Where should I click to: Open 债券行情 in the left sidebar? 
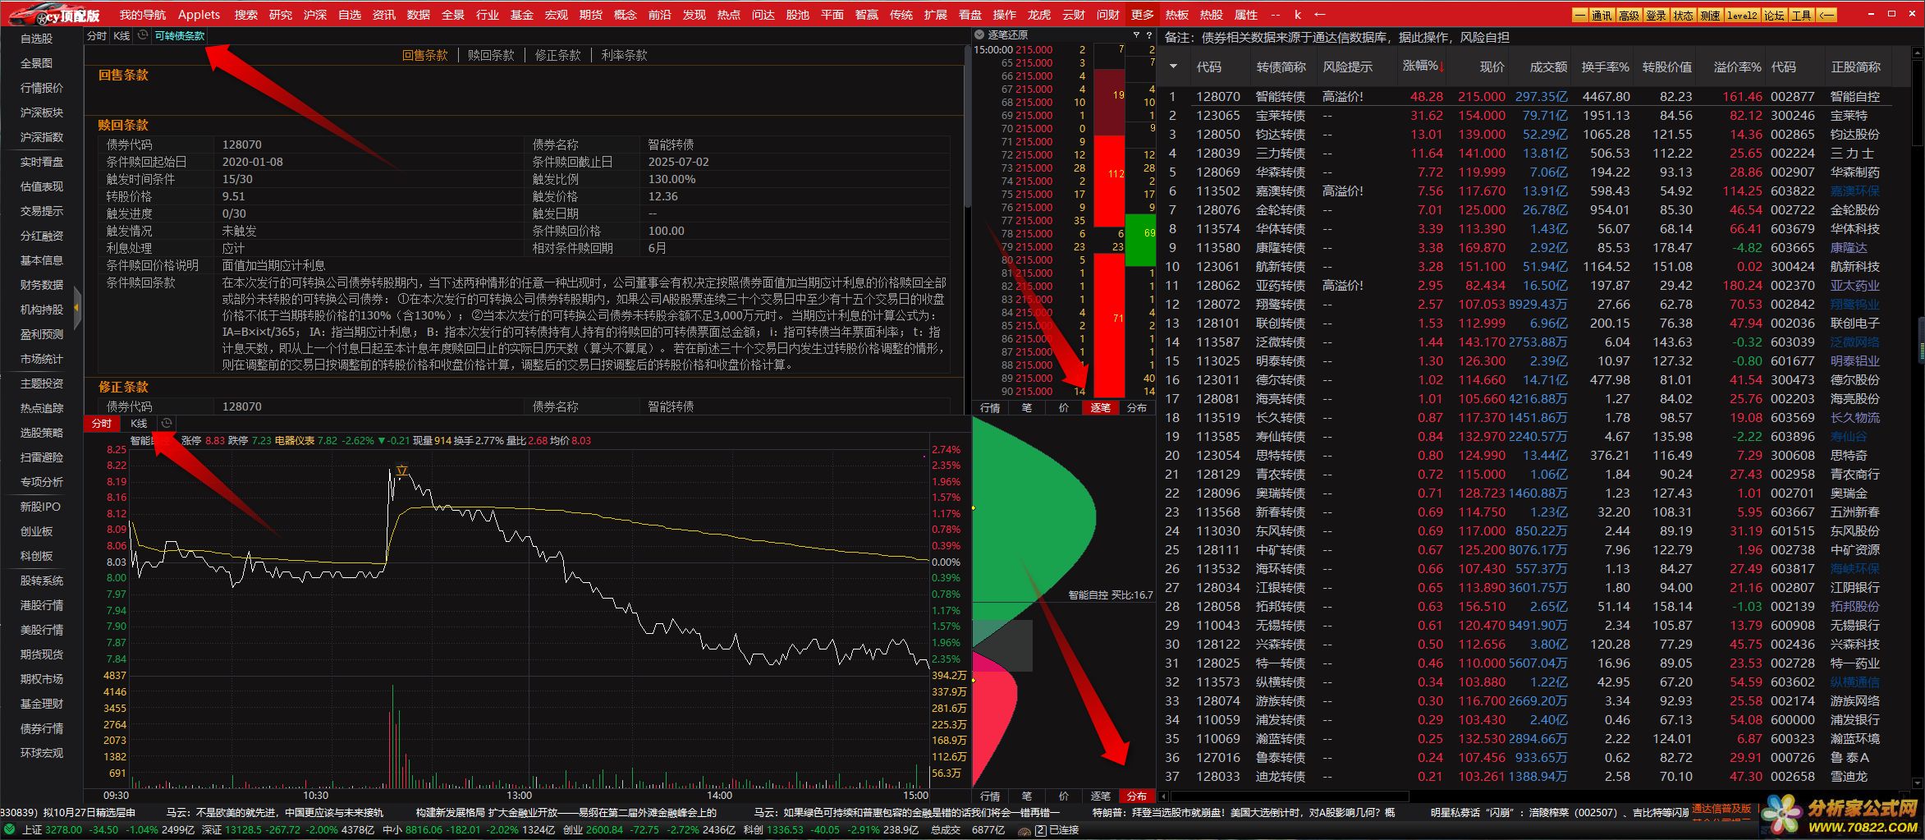coord(42,728)
